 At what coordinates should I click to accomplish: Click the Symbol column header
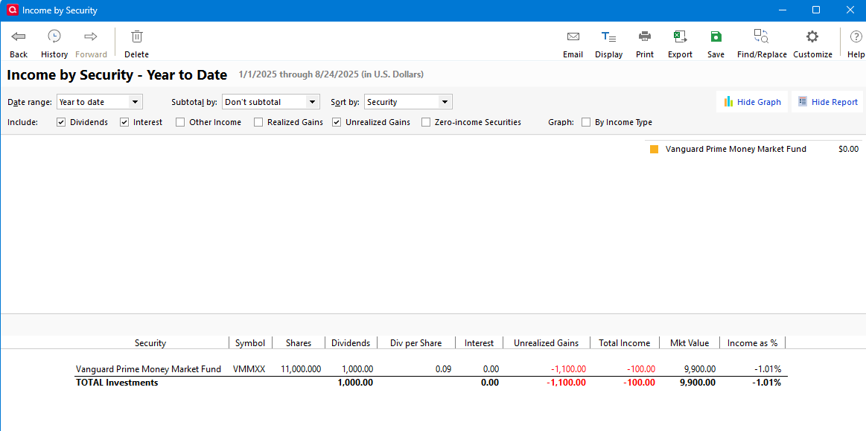point(250,342)
